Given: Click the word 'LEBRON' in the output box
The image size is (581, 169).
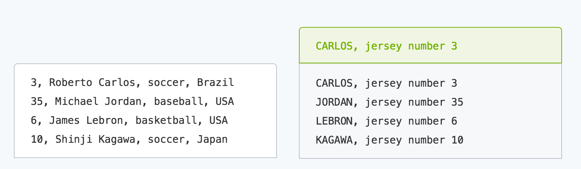Looking at the screenshot, I should click(x=334, y=121).
